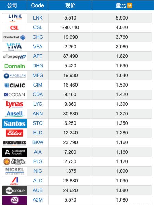The height and width of the screenshot is (207, 154).
Task: Select CSL price cell 290.740
Action: pyautogui.click(x=70, y=27)
